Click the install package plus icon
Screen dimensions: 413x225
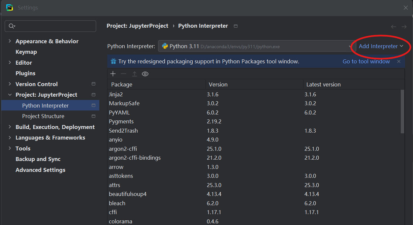tap(113, 74)
